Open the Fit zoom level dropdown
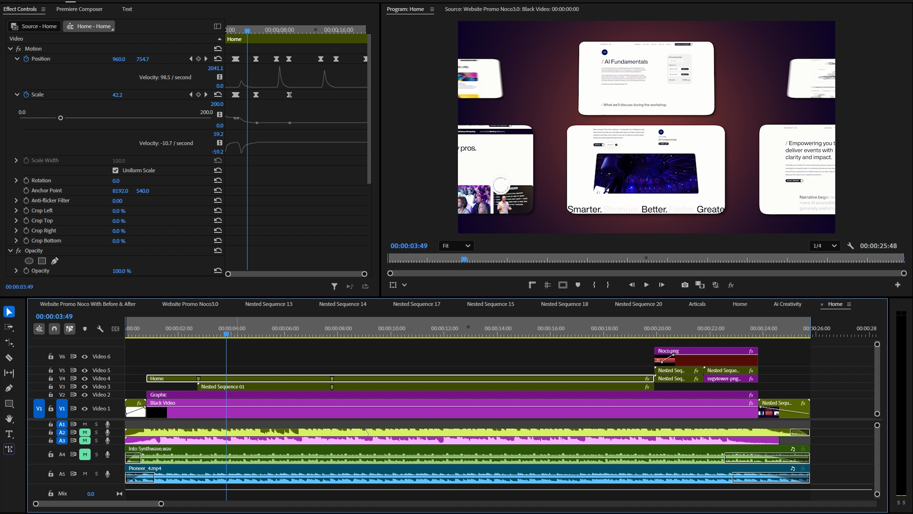913x514 pixels. (x=456, y=245)
